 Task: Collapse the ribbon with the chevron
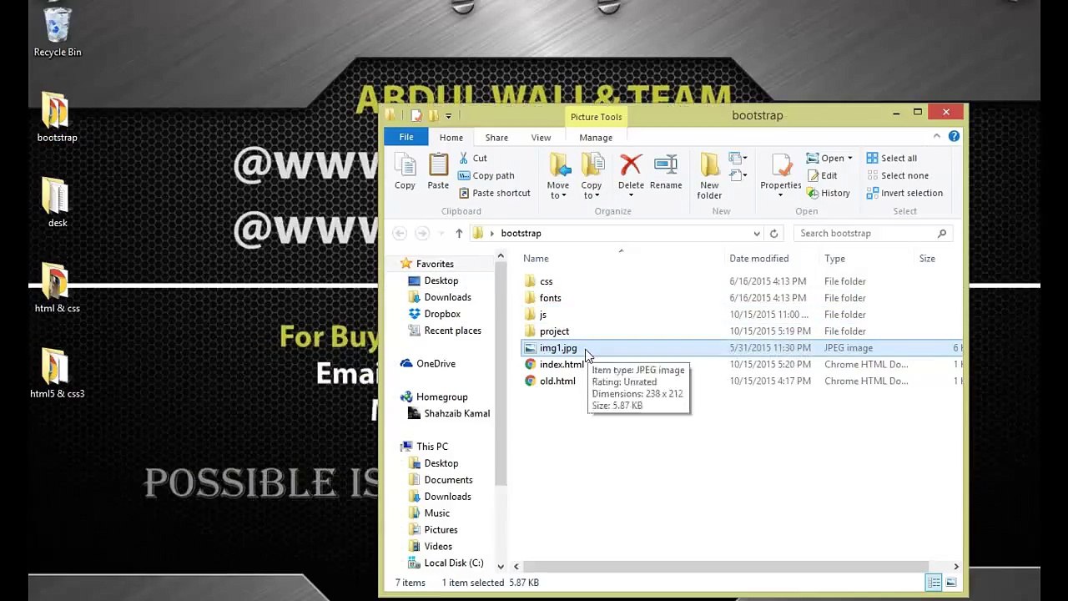tap(936, 137)
